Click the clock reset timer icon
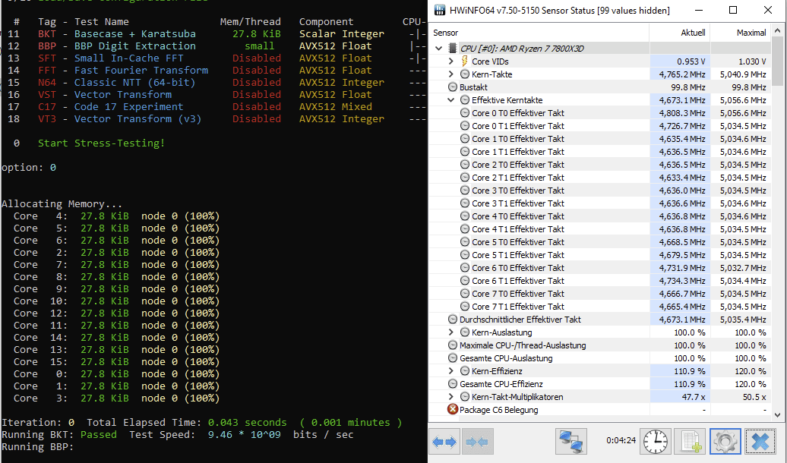This screenshot has height=463, width=787. point(656,442)
